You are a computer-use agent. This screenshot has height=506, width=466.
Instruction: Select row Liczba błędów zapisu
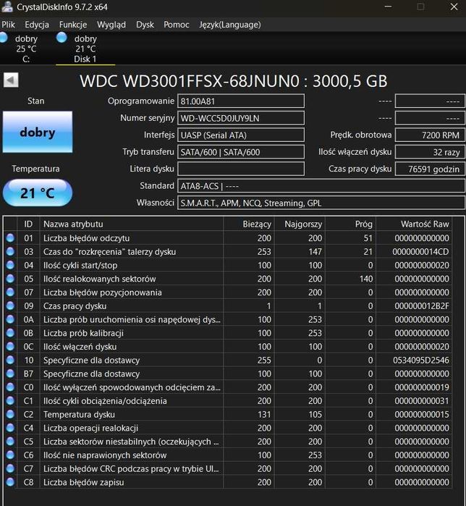pos(228,482)
